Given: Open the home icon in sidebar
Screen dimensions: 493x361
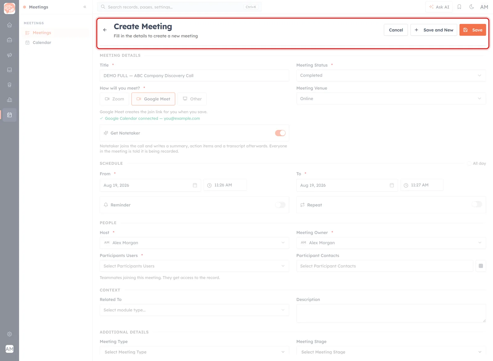Looking at the screenshot, I should [x=10, y=25].
